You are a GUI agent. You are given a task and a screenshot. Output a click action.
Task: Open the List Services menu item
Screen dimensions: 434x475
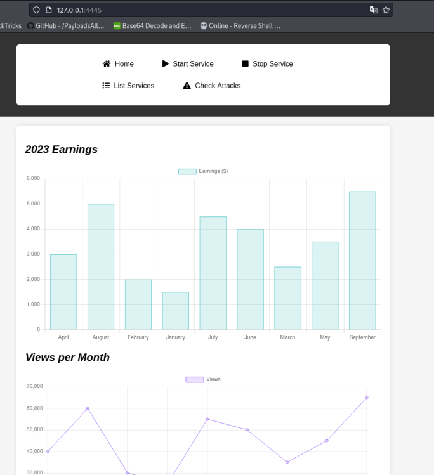coord(134,86)
